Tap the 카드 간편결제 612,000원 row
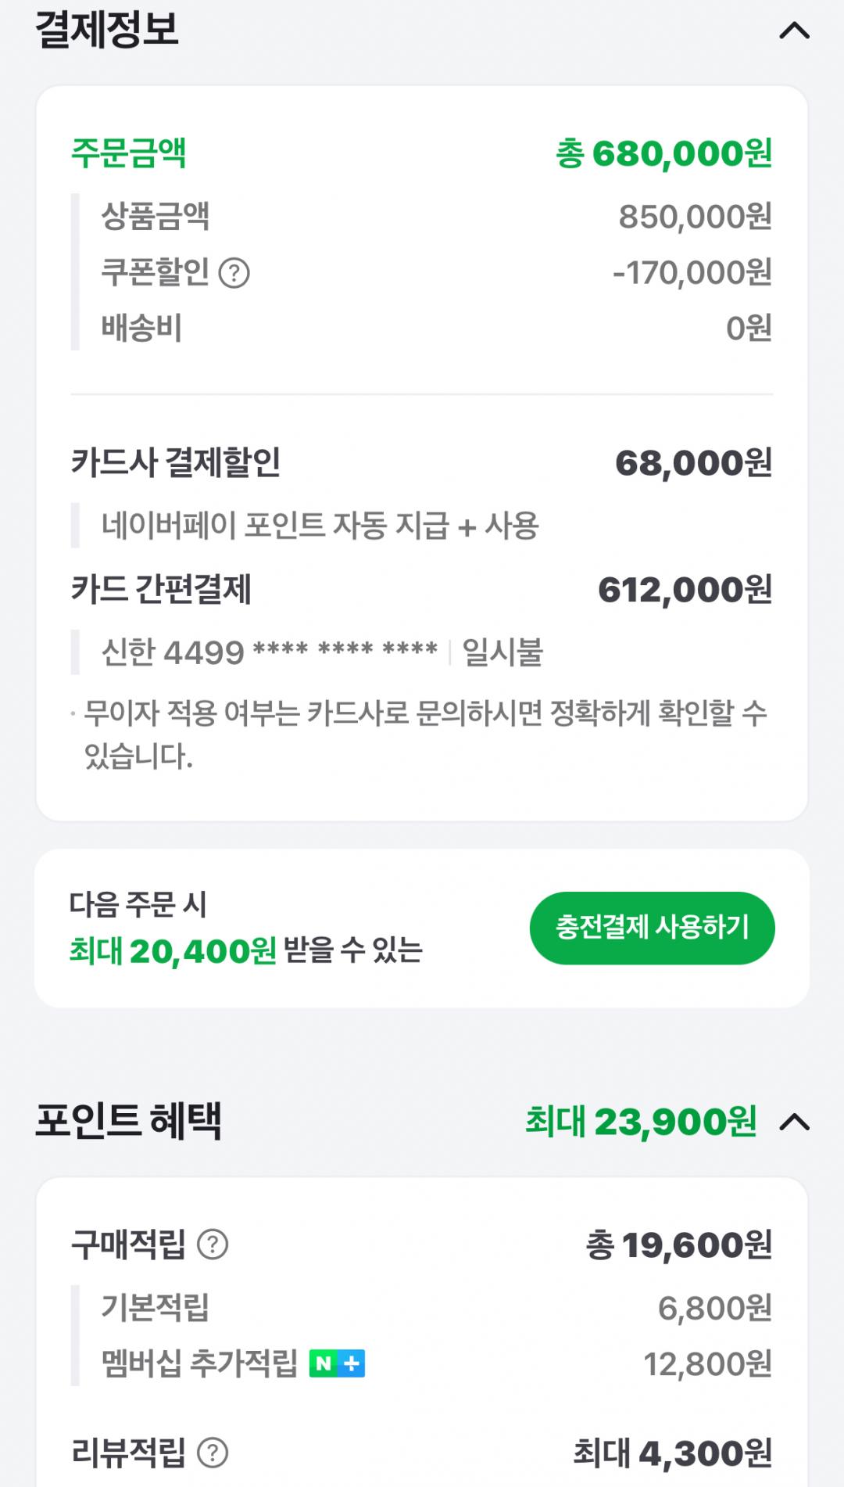 pos(422,590)
